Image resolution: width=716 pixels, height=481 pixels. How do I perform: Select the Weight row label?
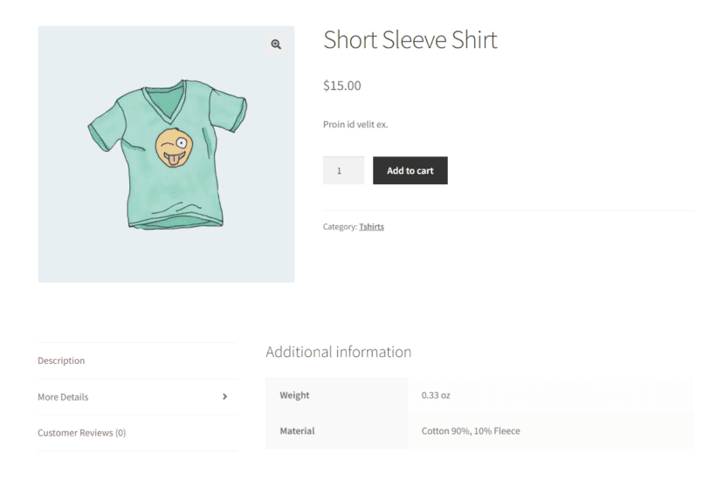[x=294, y=395]
